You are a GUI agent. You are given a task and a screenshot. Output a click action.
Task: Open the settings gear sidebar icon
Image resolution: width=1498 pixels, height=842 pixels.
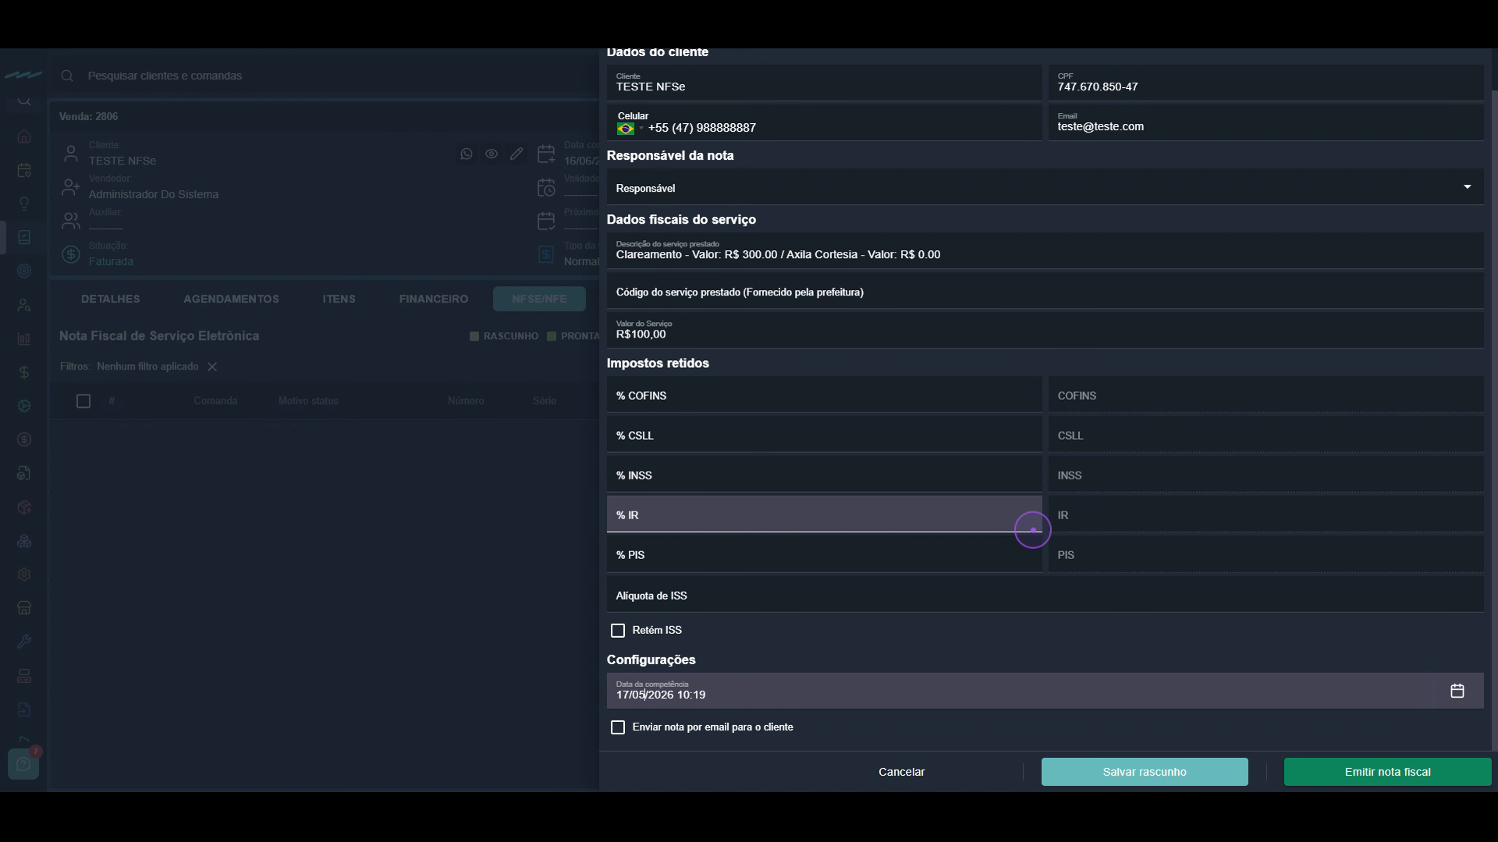pyautogui.click(x=24, y=574)
